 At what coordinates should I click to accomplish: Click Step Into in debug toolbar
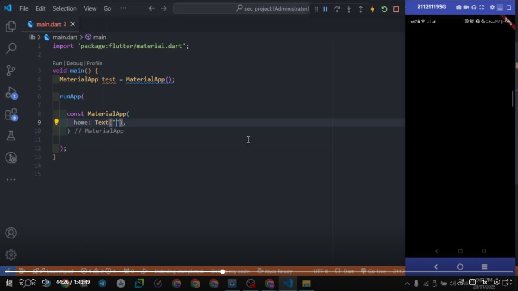click(x=349, y=9)
